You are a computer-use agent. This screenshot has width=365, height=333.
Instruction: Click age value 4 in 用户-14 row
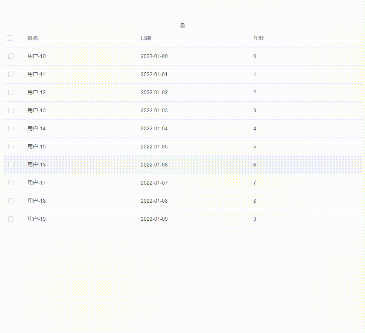[255, 128]
